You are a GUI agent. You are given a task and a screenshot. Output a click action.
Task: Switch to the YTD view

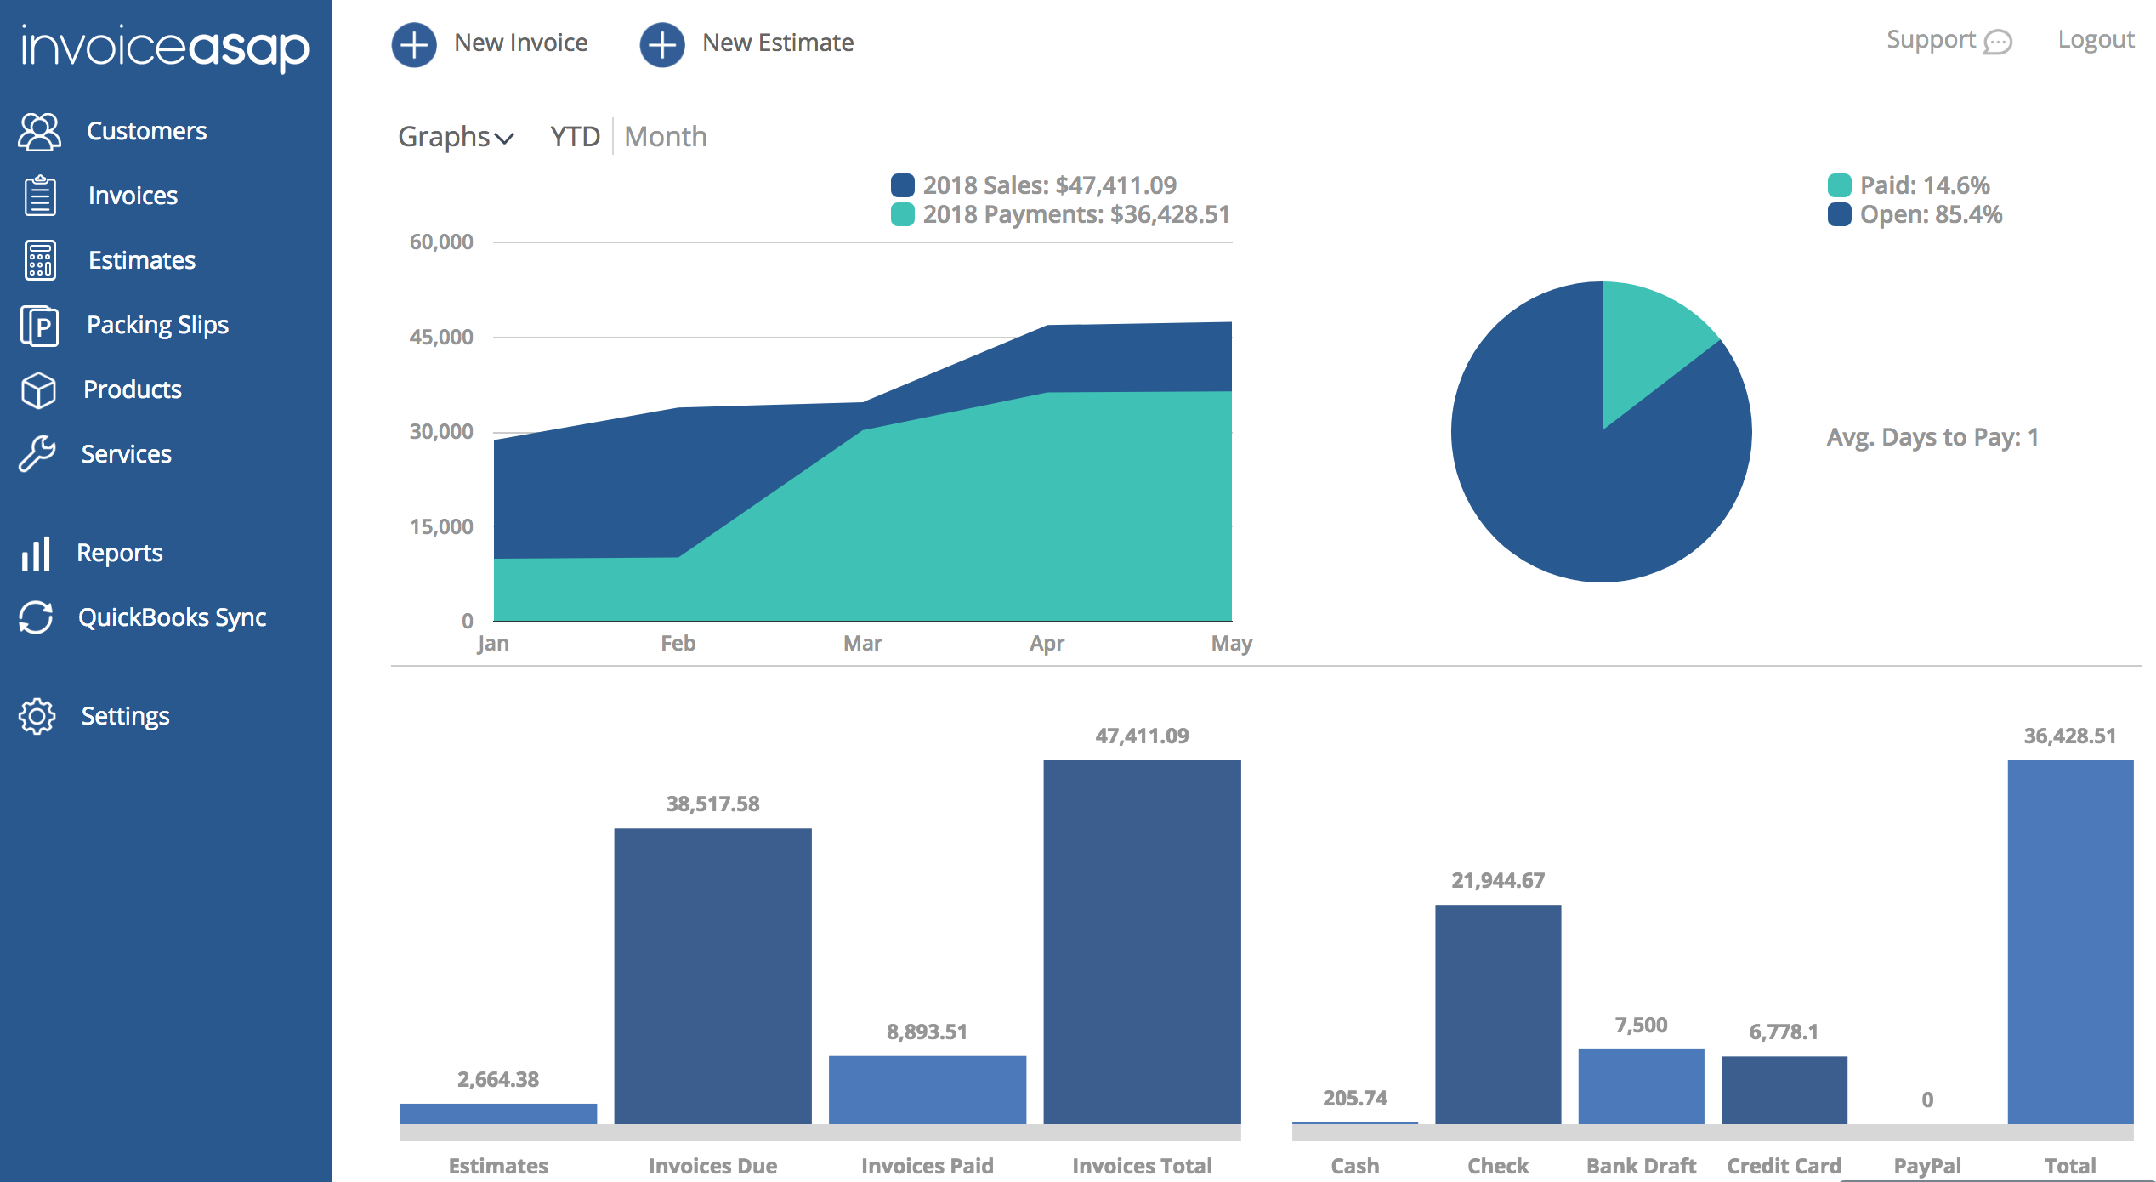coord(575,137)
